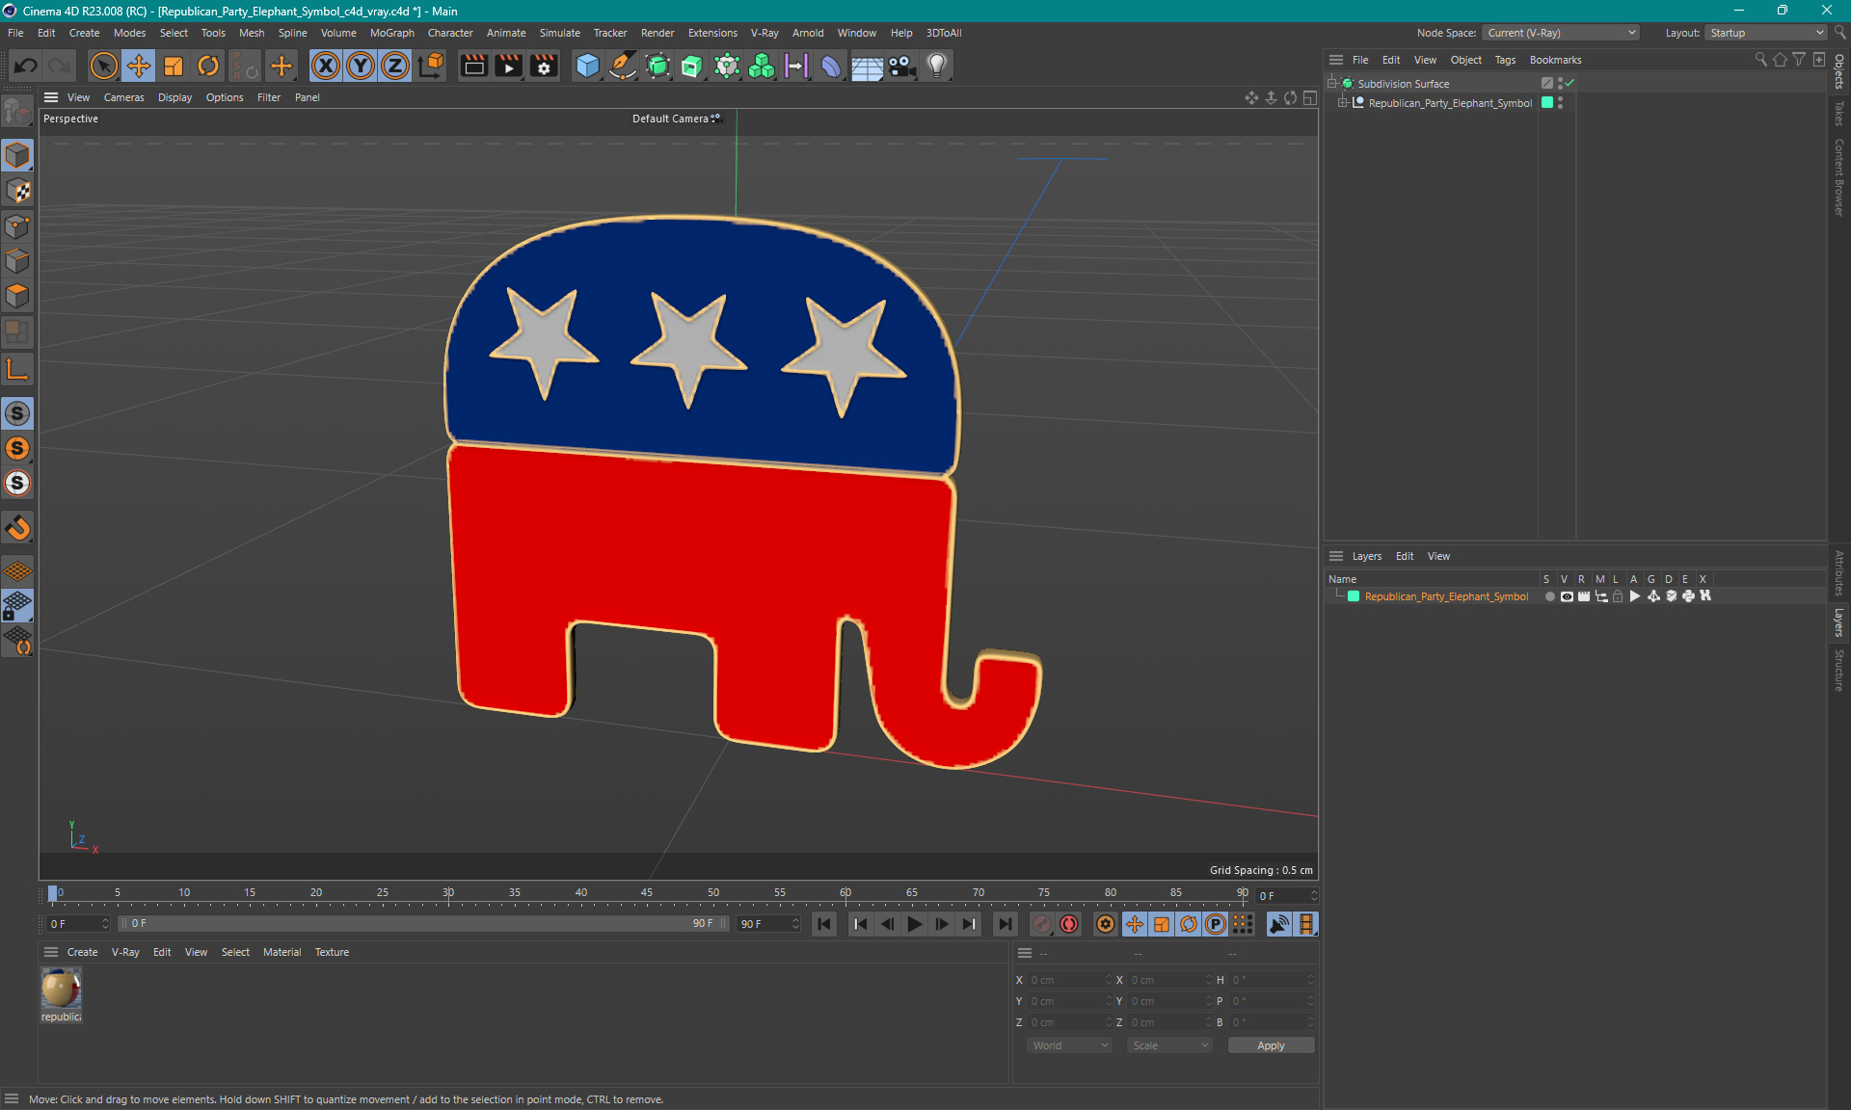
Task: Open the Object Manager Tags menu
Action: 1505,60
